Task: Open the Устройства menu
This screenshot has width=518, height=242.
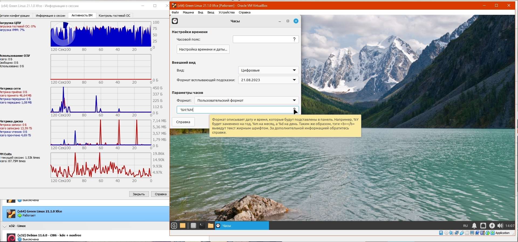Action: tap(227, 12)
